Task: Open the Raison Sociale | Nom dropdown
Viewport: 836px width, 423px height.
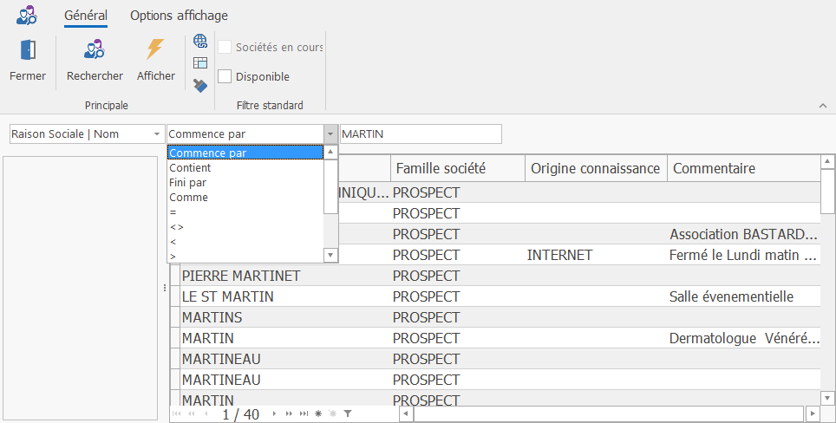Action: point(156,134)
